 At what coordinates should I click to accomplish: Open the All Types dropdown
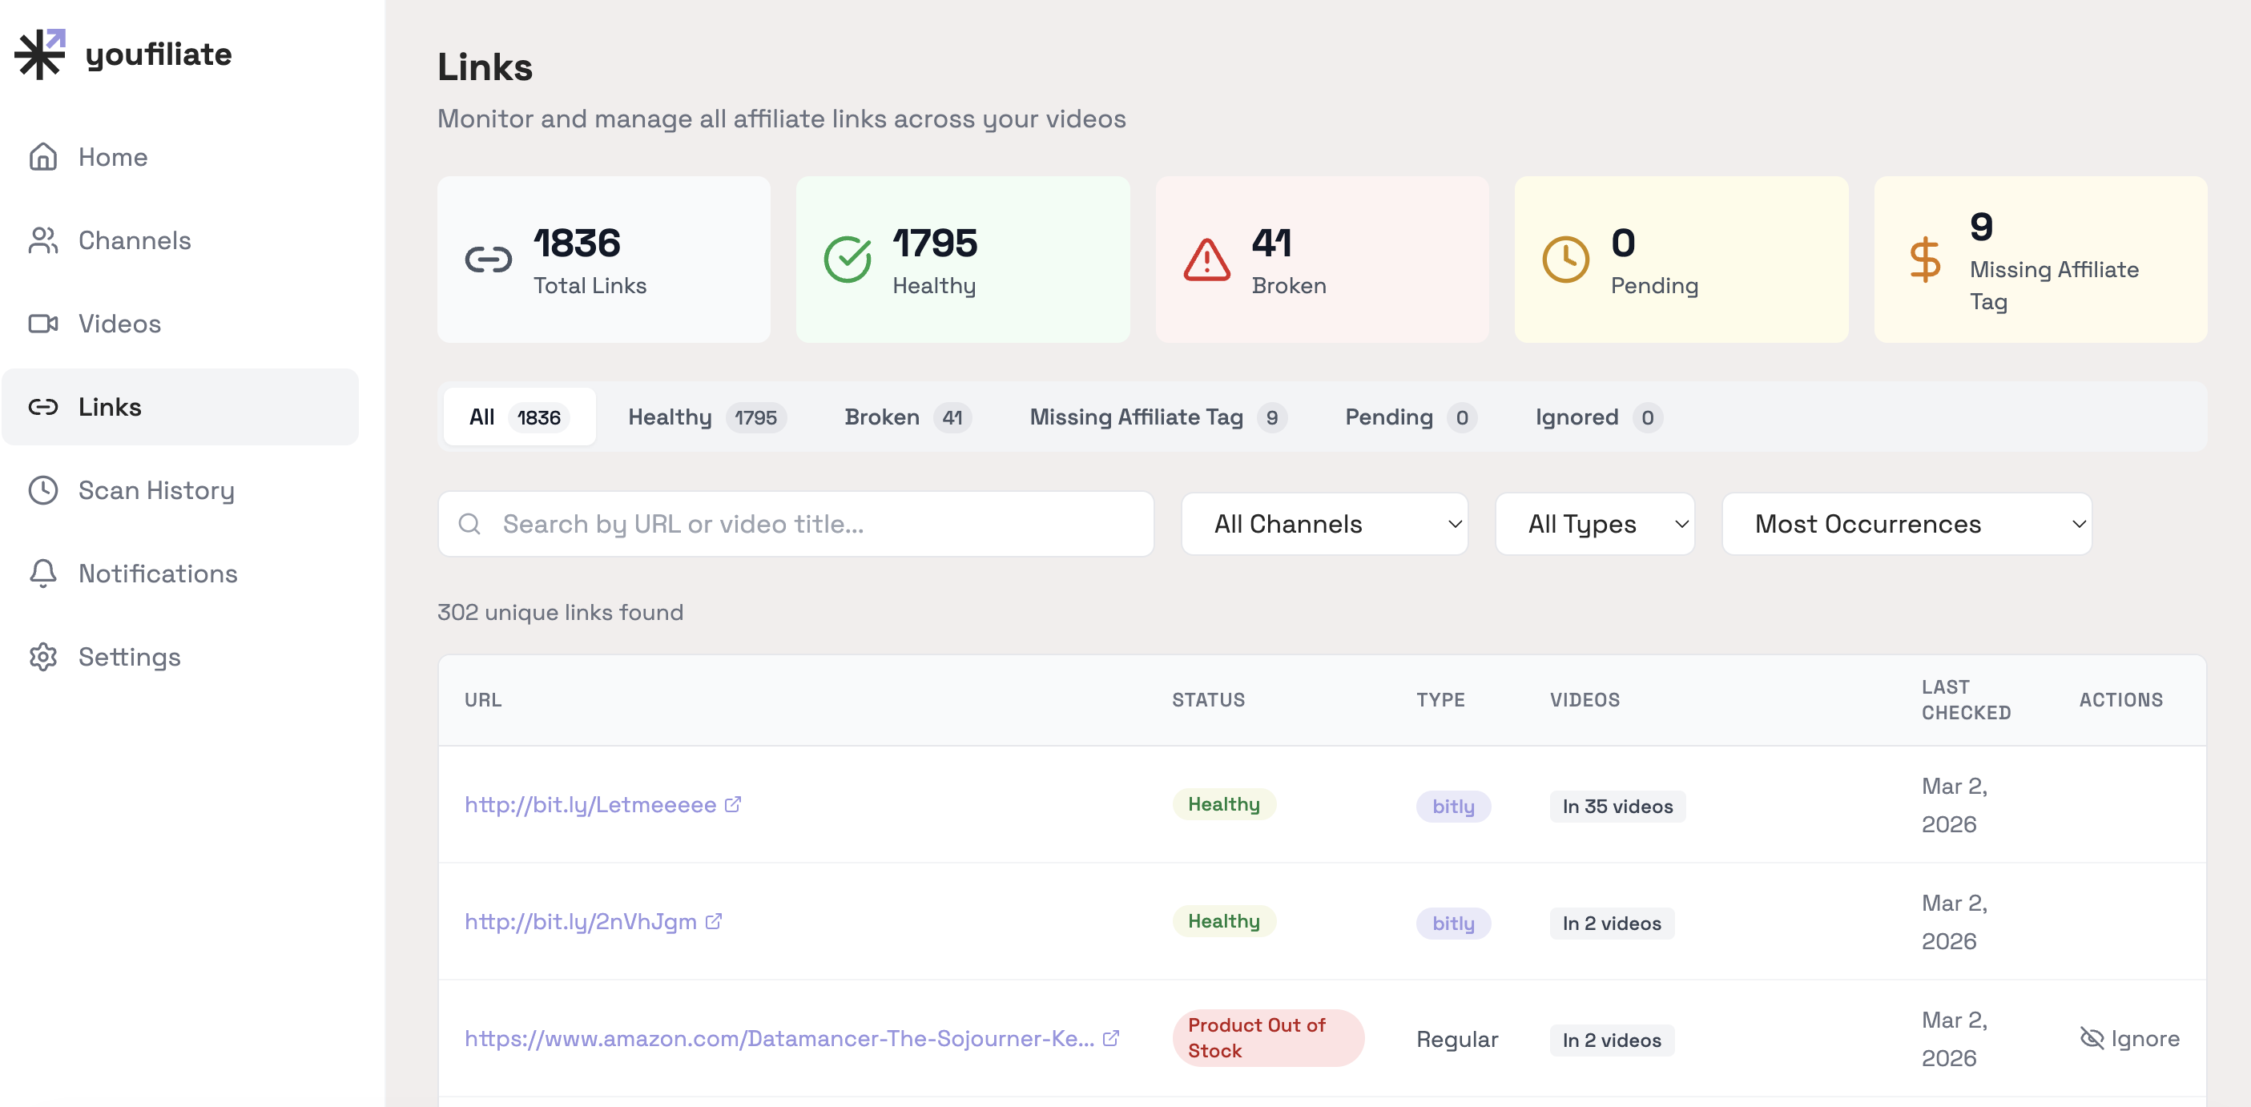pos(1594,523)
